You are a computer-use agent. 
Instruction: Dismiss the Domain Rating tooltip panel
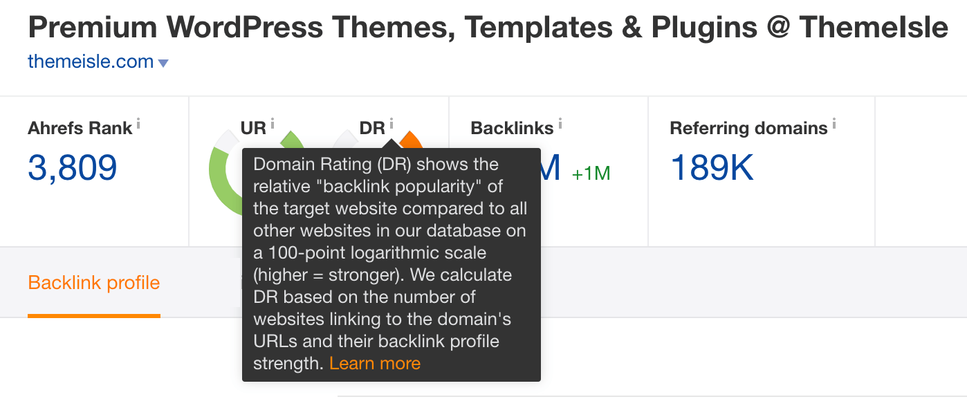[391, 263]
